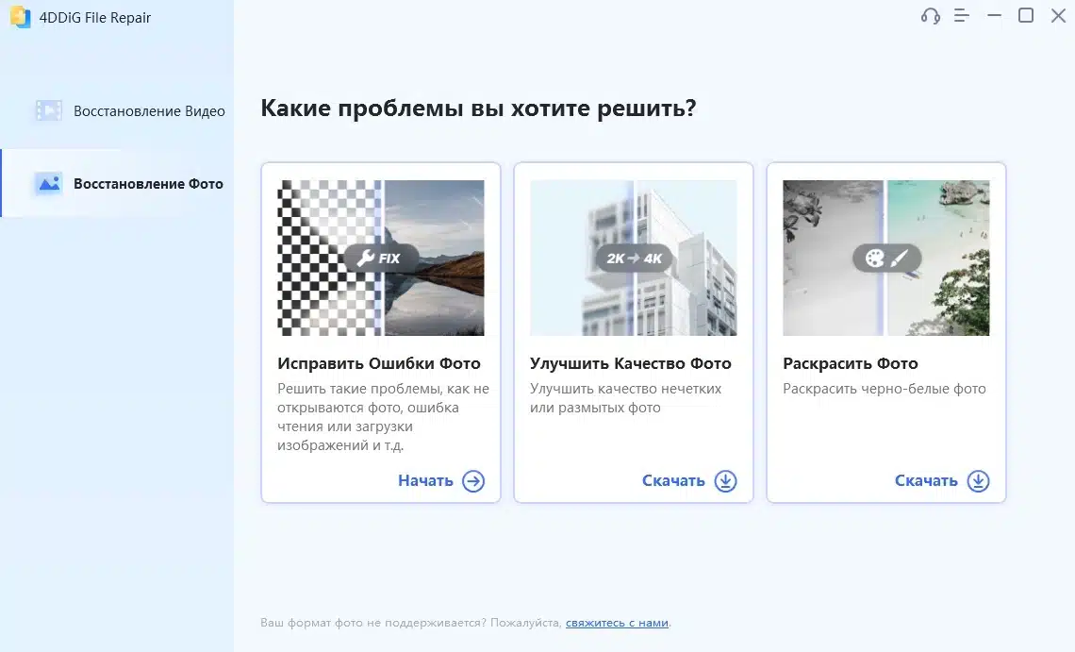Click the Улучшить Качество Фото card thumbnail

click(x=633, y=258)
